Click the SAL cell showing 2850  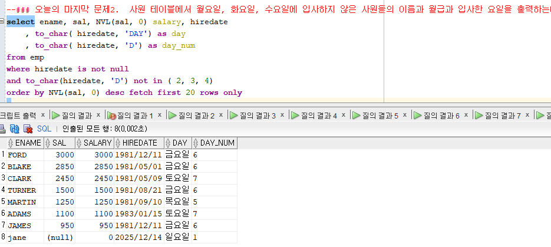pyautogui.click(x=60, y=167)
